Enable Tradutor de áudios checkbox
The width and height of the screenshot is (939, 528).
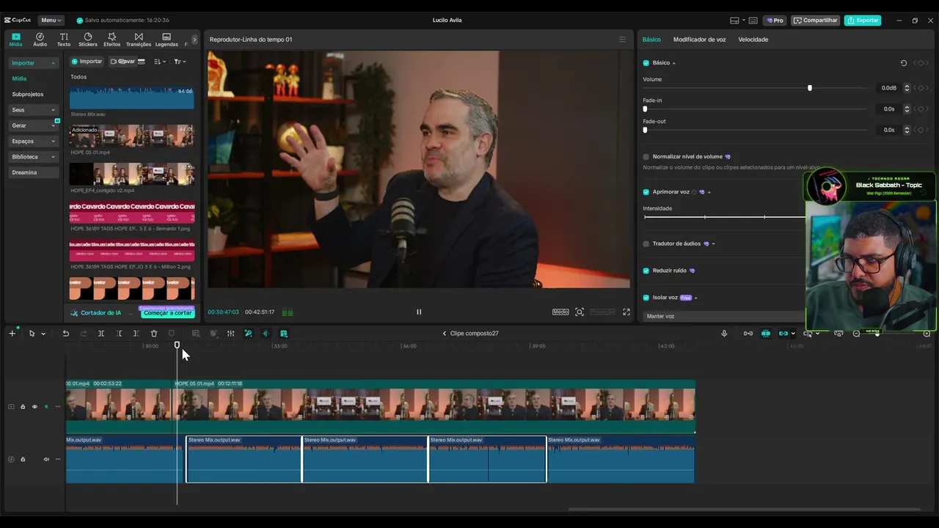coord(646,244)
